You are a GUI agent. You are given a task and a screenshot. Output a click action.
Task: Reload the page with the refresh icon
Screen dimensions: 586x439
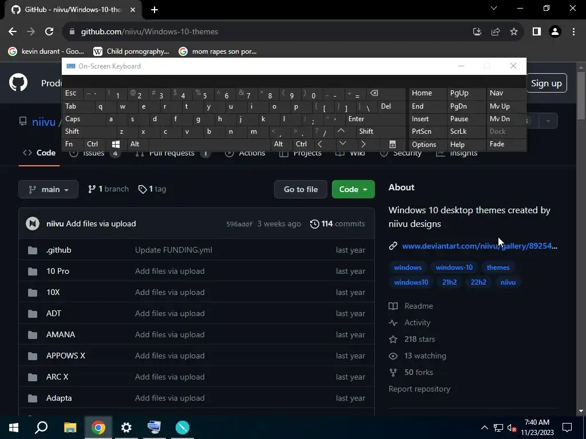click(49, 32)
